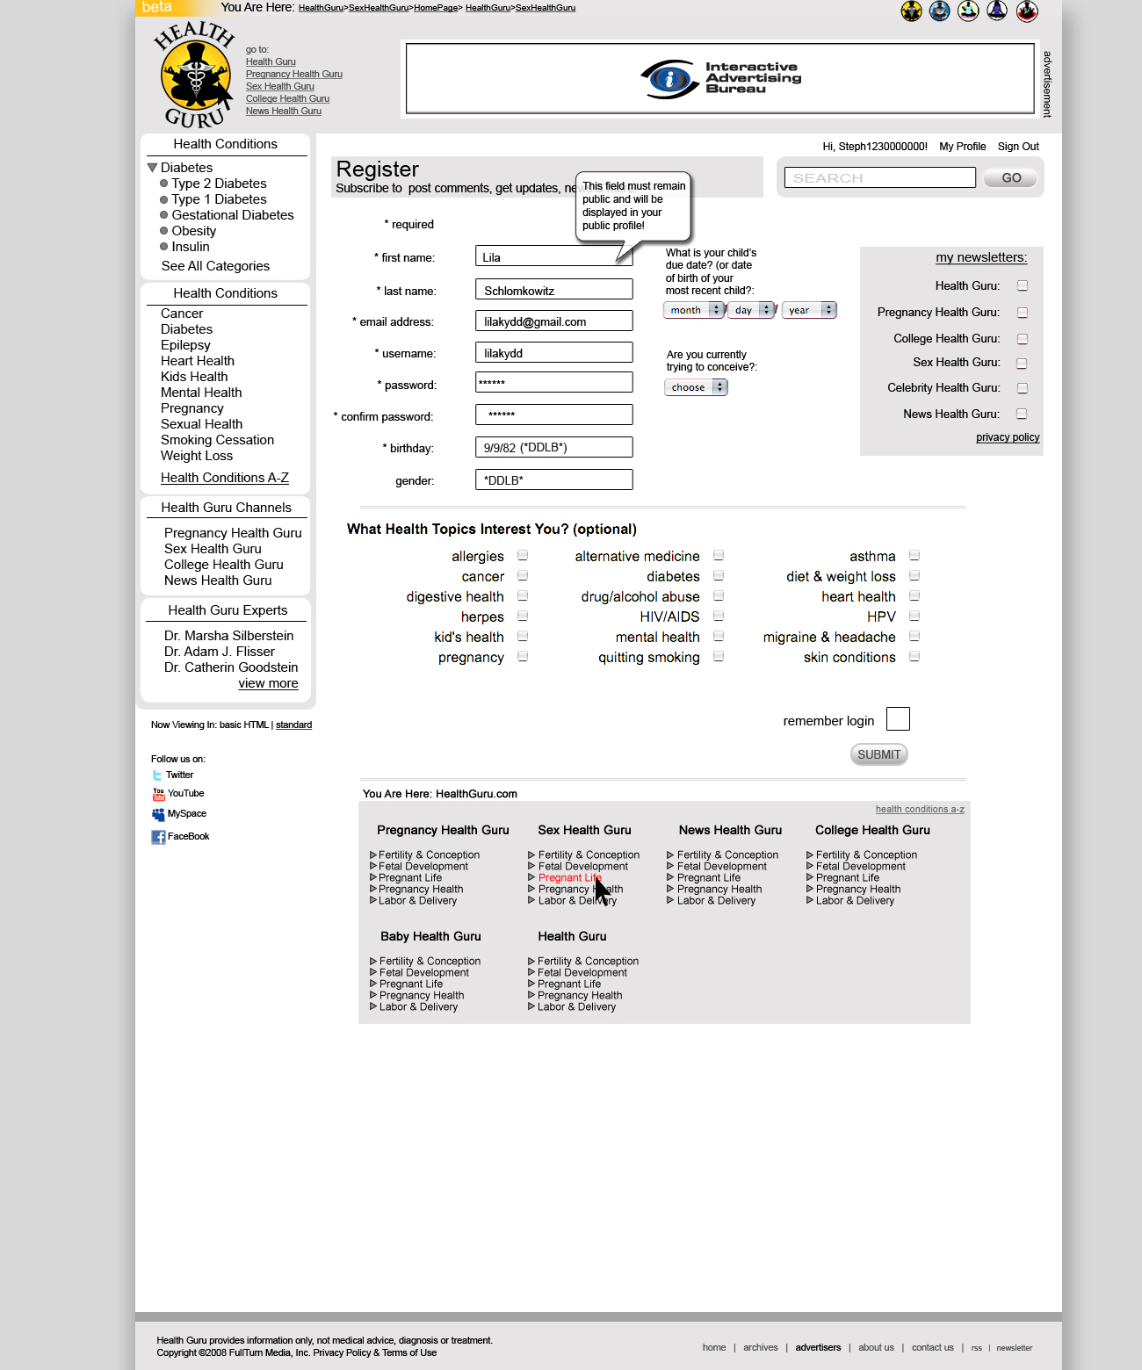
Task: Open Epilepsy in Health Conditions menu
Action: (x=185, y=345)
